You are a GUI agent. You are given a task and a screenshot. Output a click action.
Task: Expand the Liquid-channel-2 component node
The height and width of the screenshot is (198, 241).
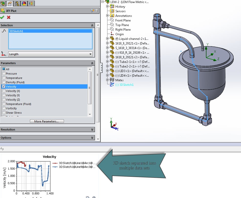coord(107,39)
